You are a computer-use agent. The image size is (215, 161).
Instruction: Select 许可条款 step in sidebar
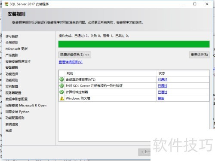coord(12,36)
